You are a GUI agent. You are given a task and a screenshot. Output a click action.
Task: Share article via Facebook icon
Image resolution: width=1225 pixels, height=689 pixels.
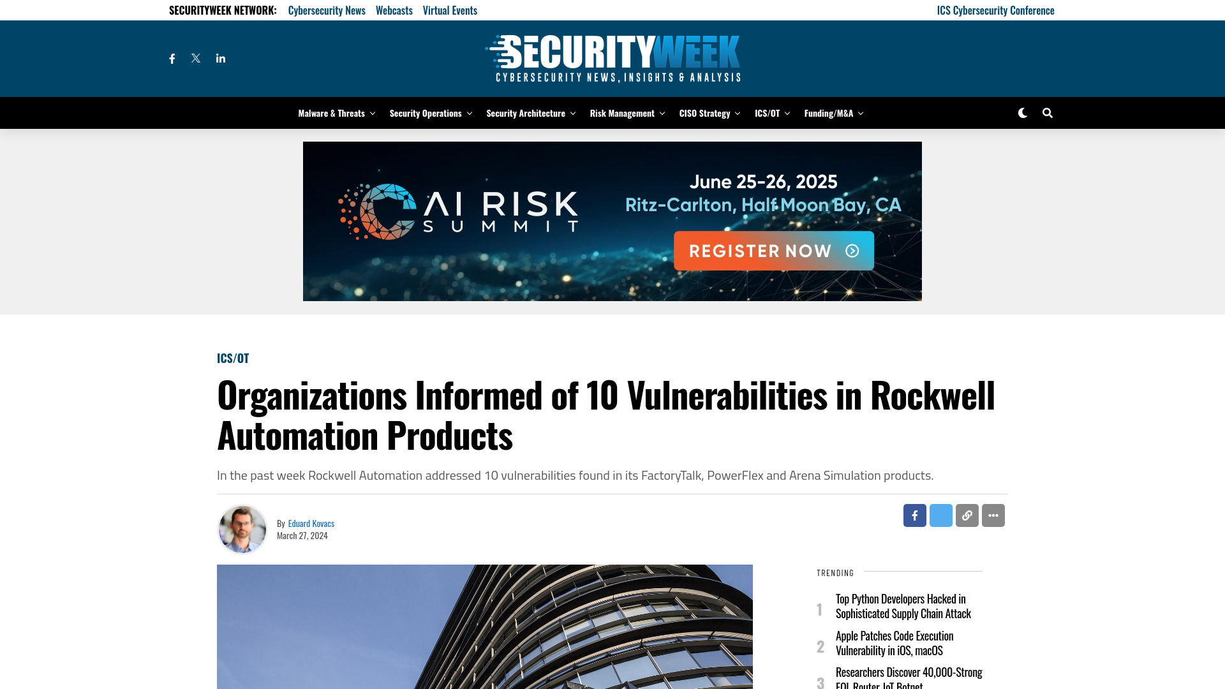pos(914,515)
